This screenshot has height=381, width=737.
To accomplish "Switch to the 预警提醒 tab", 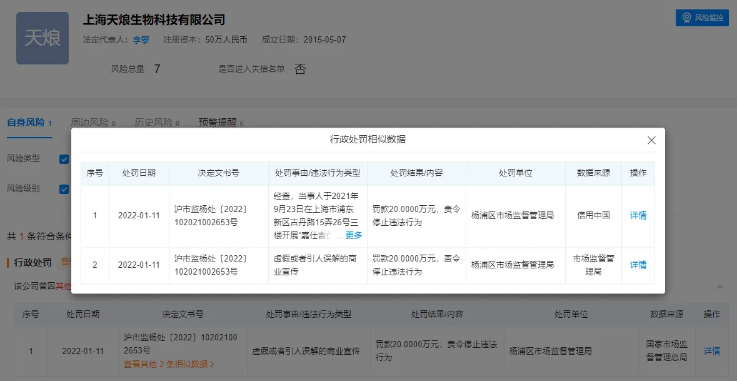I will [221, 123].
